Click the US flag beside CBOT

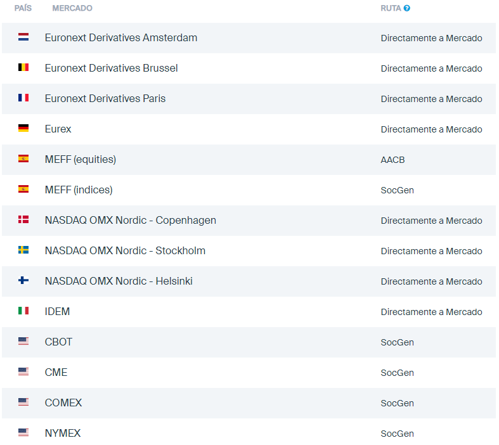(x=23, y=342)
